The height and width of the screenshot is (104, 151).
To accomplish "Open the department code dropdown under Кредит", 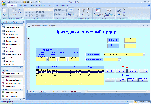I will (x=47, y=59).
